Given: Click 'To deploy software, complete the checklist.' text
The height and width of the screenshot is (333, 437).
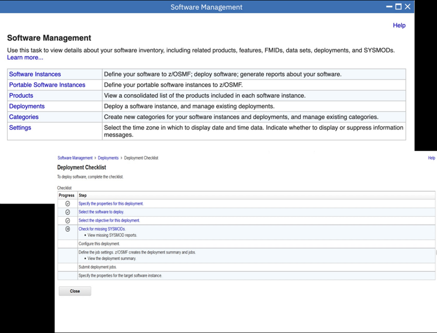Looking at the screenshot, I should (x=90, y=177).
